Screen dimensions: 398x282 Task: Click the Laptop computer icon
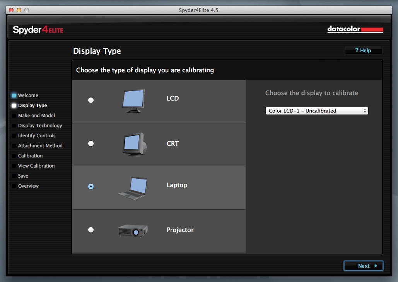133,188
